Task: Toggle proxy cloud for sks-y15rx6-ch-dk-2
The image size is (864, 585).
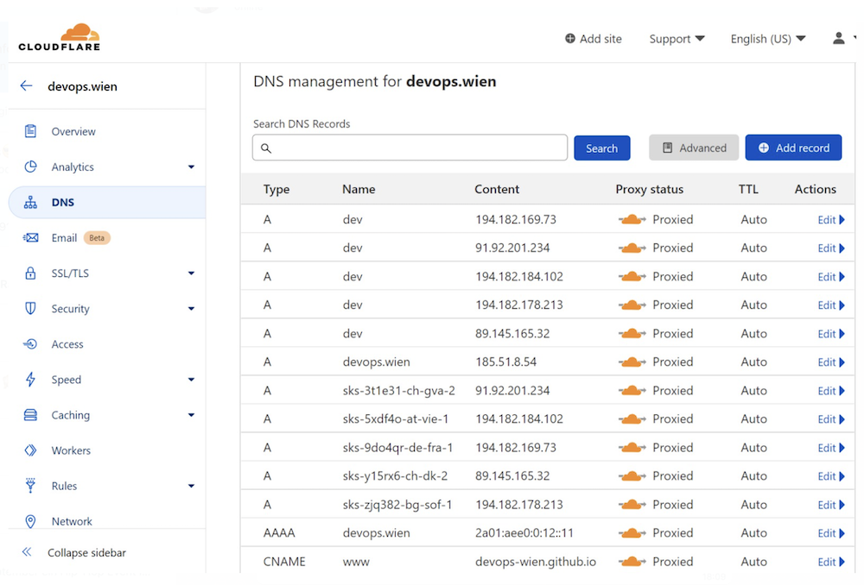Action: pyautogui.click(x=632, y=476)
